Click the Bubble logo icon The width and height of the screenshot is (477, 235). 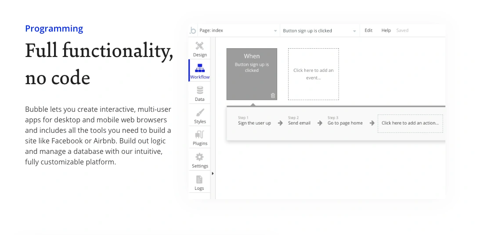(x=193, y=30)
